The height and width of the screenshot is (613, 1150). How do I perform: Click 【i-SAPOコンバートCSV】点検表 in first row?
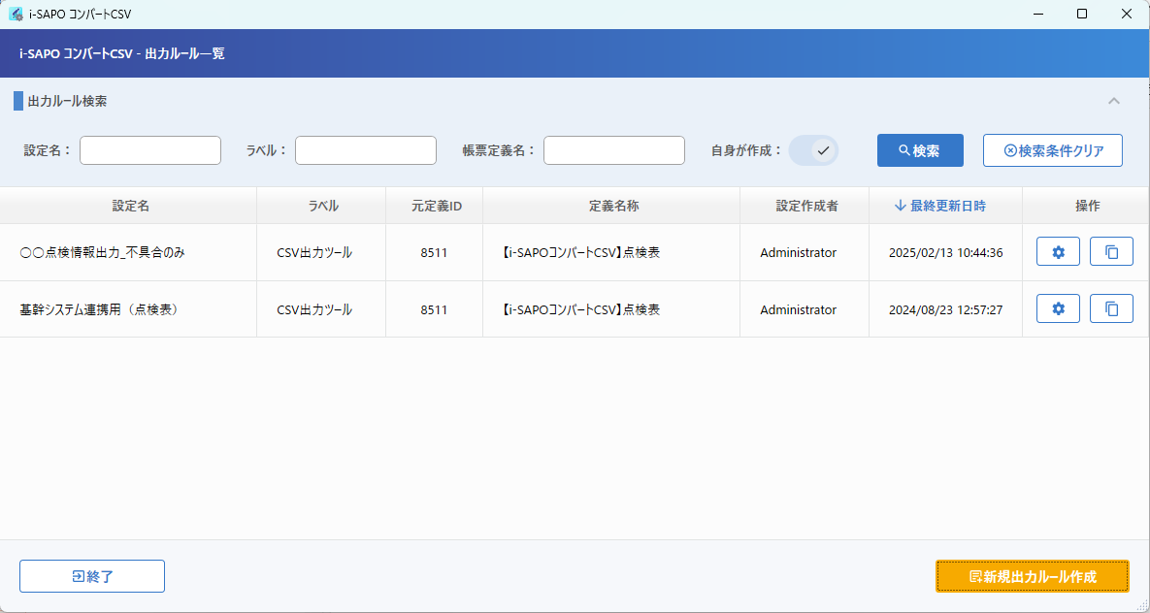click(x=581, y=252)
